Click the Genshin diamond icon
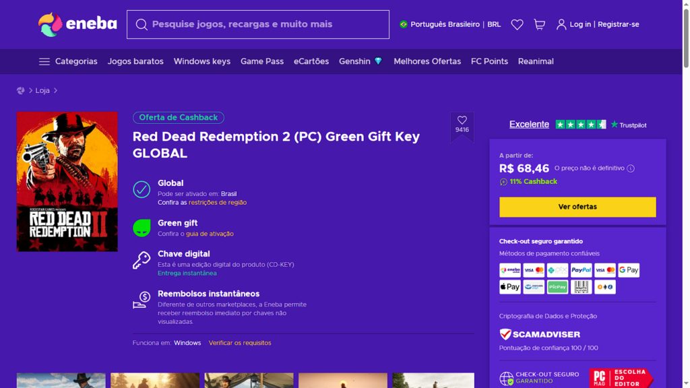 (378, 61)
